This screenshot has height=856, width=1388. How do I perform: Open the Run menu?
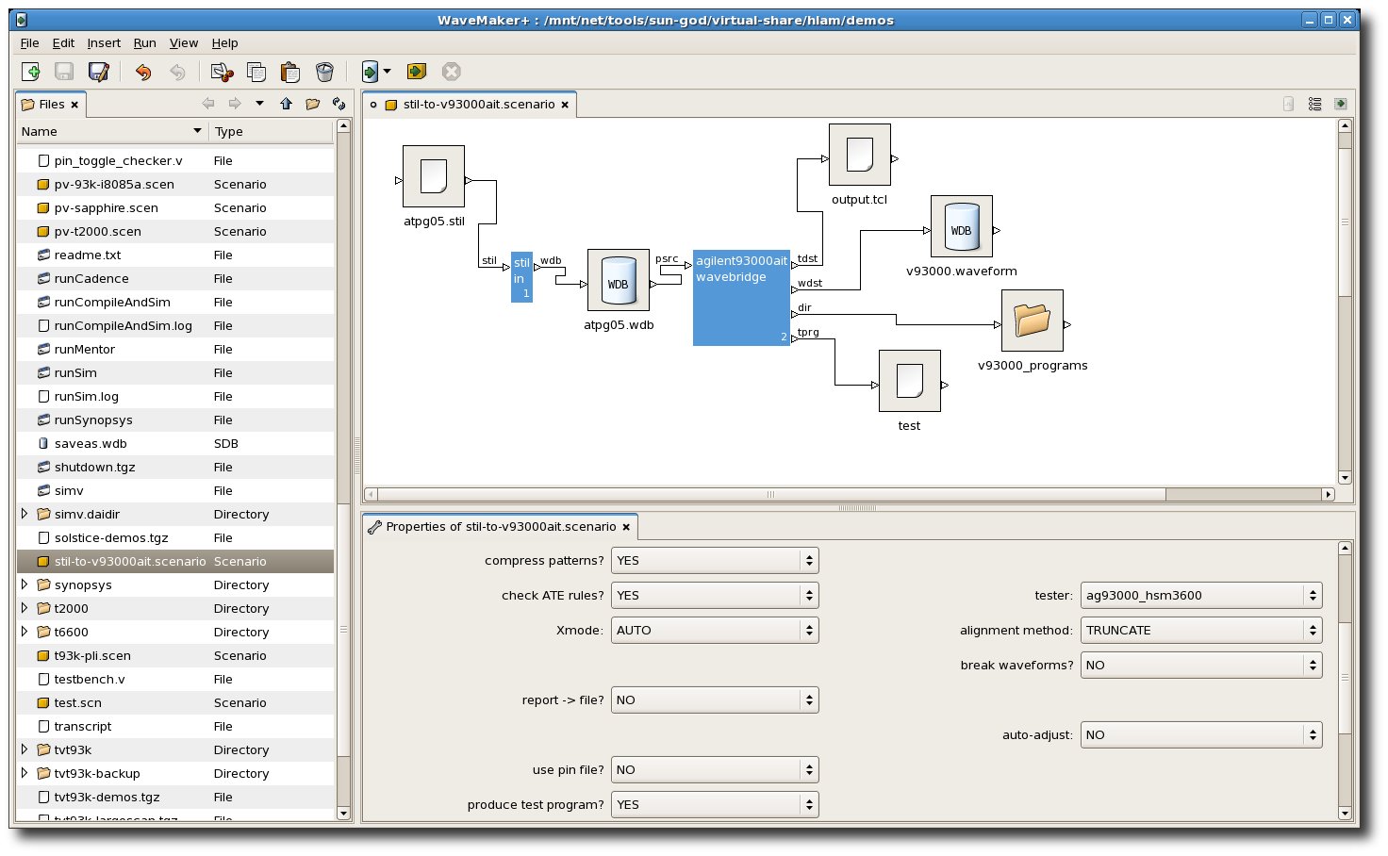coord(144,42)
